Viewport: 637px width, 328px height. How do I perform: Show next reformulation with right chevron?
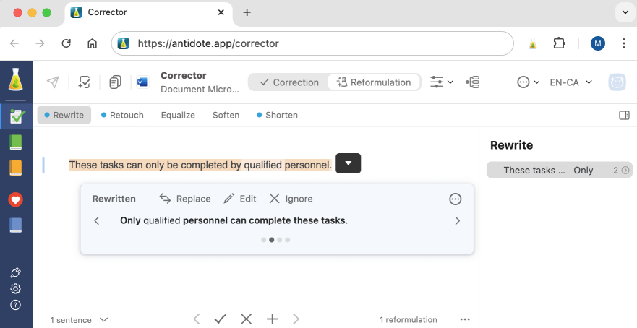[458, 221]
